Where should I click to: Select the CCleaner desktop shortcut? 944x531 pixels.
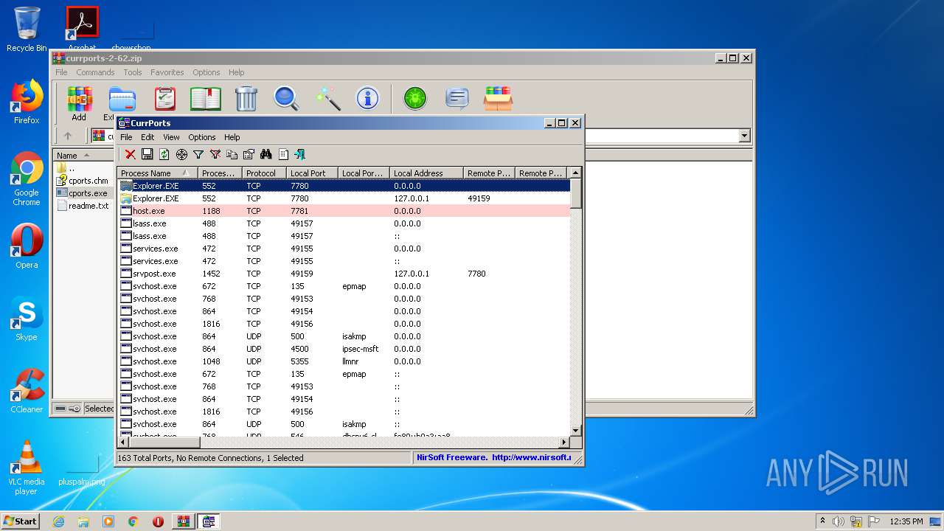27,391
